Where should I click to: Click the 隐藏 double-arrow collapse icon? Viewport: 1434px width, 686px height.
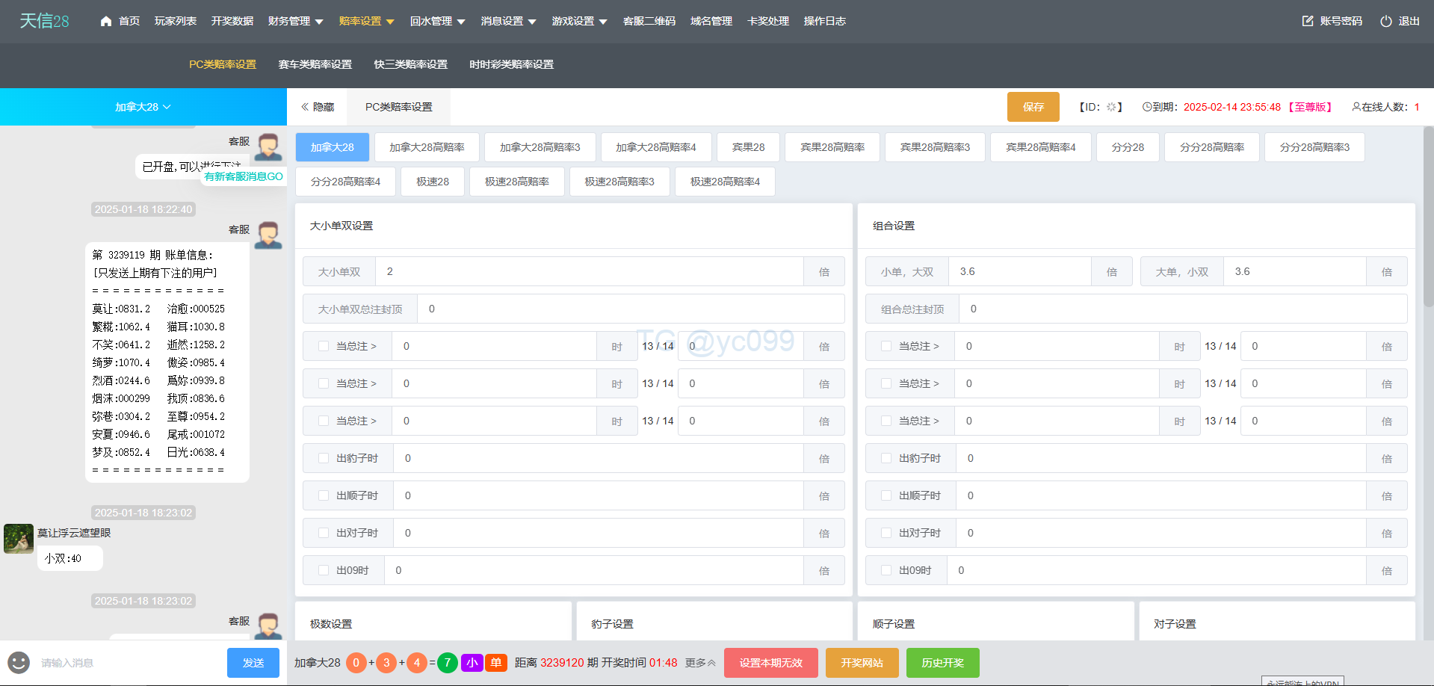[305, 107]
